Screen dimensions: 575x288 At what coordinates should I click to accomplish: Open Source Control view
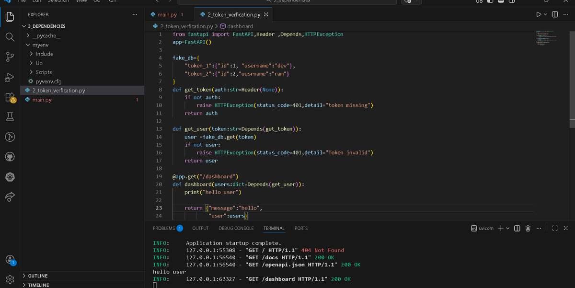pos(10,57)
